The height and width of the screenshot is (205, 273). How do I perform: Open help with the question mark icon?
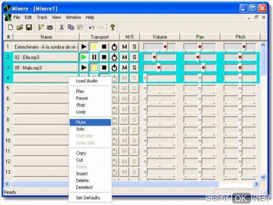click(112, 28)
